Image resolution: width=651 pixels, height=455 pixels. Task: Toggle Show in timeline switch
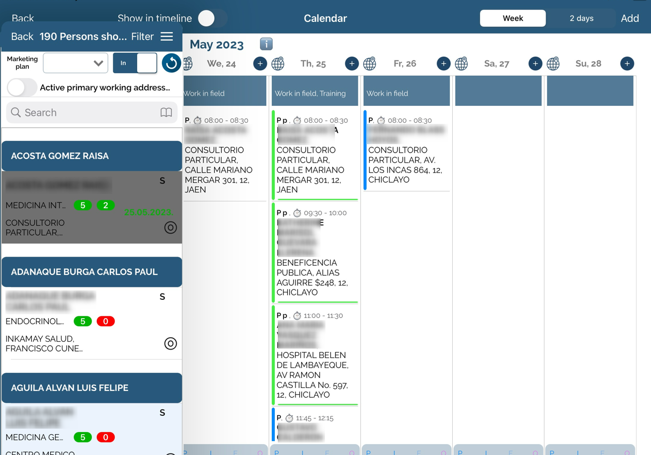click(x=212, y=18)
